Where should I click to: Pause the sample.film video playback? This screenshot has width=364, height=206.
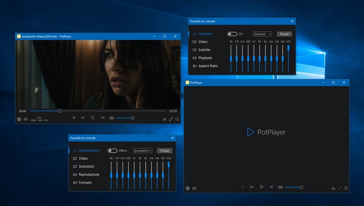click(93, 118)
